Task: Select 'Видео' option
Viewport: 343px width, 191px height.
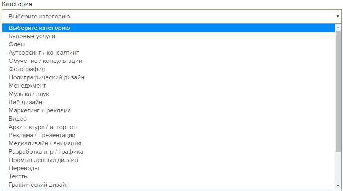Action: coord(18,119)
